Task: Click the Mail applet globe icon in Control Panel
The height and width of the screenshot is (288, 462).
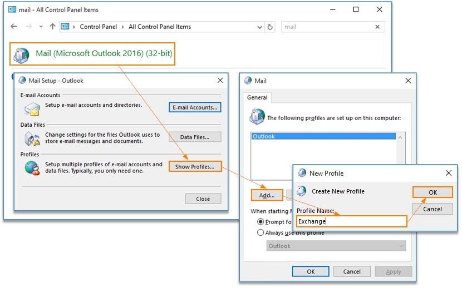Action: (22, 55)
